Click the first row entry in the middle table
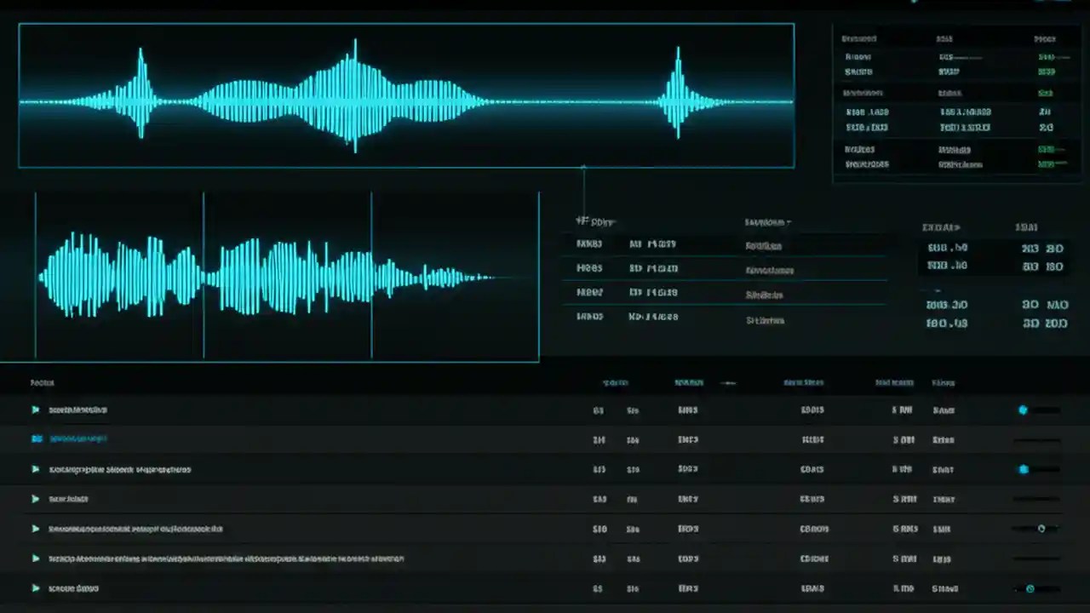The image size is (1090, 613). [x=590, y=244]
